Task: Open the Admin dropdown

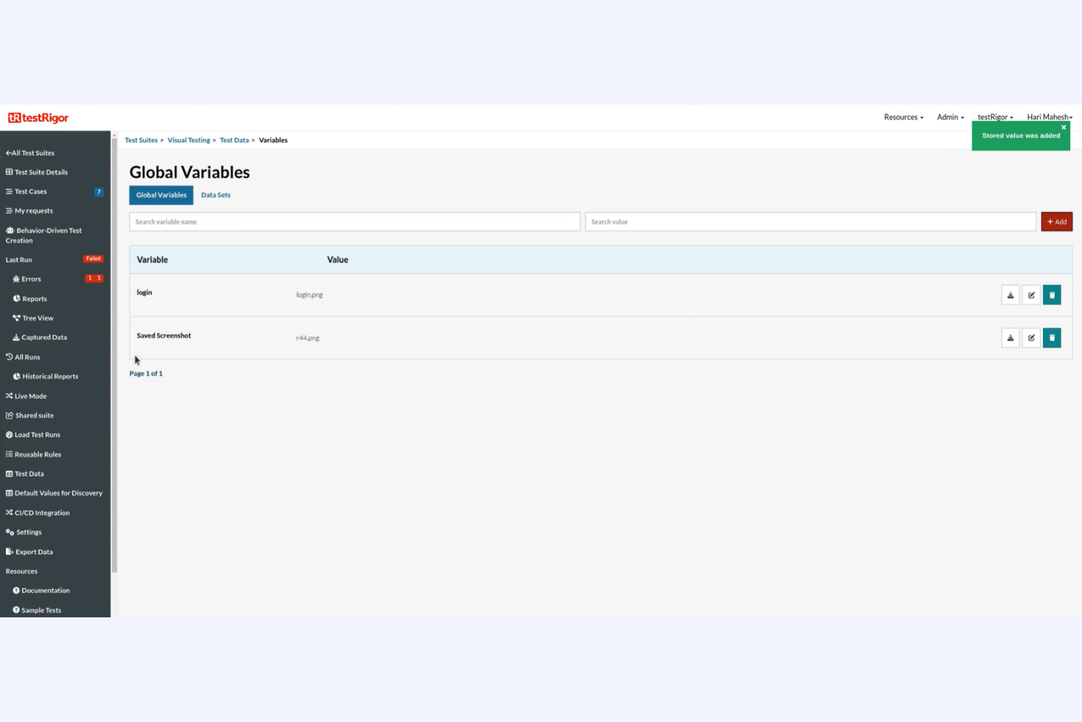Action: (x=949, y=117)
